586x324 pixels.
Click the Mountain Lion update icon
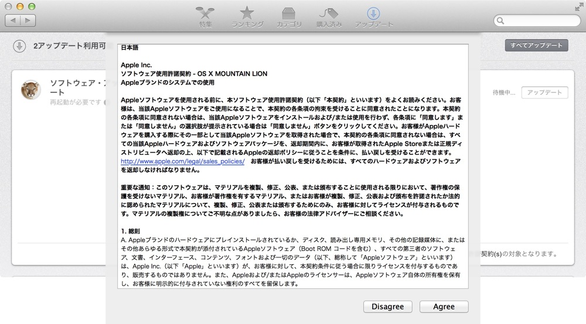point(30,90)
